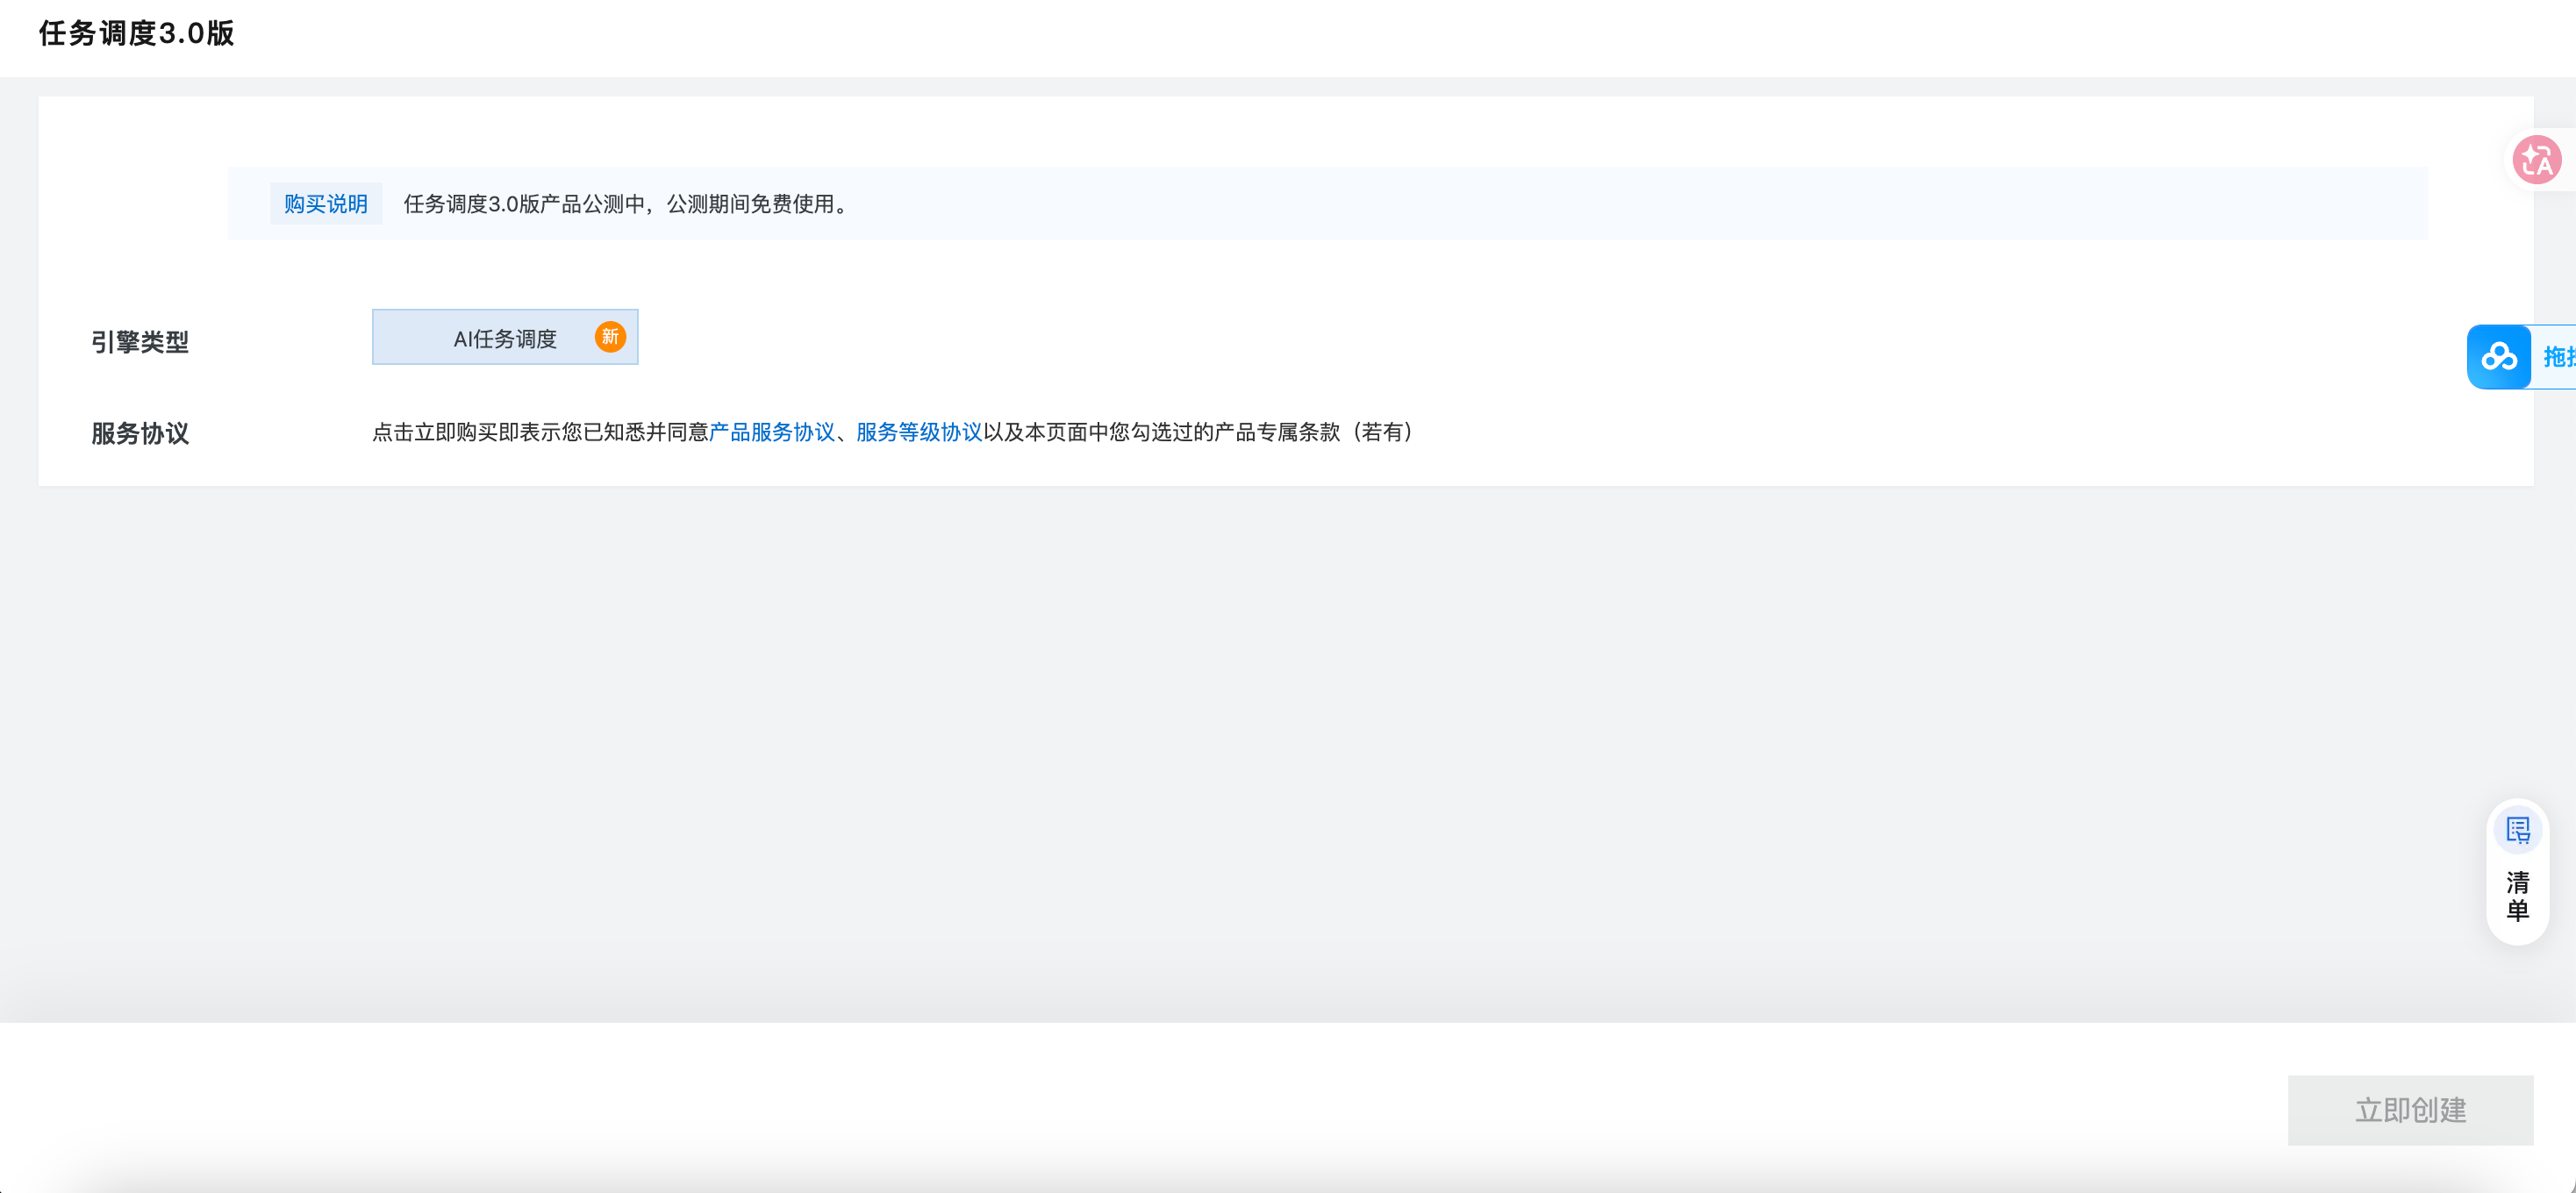2576x1193 pixels.
Task: Click the 服务协议 label
Action: [x=140, y=433]
